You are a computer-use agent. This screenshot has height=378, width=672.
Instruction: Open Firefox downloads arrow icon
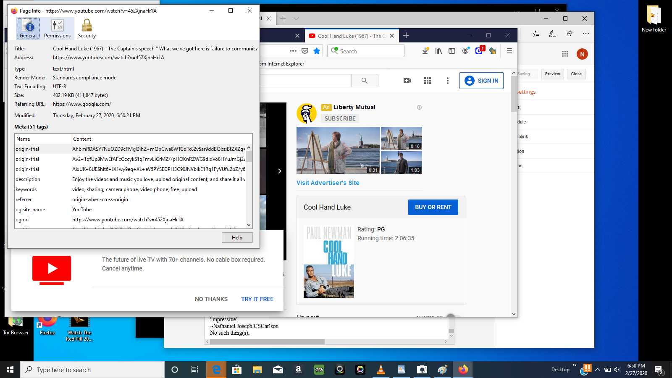click(425, 51)
